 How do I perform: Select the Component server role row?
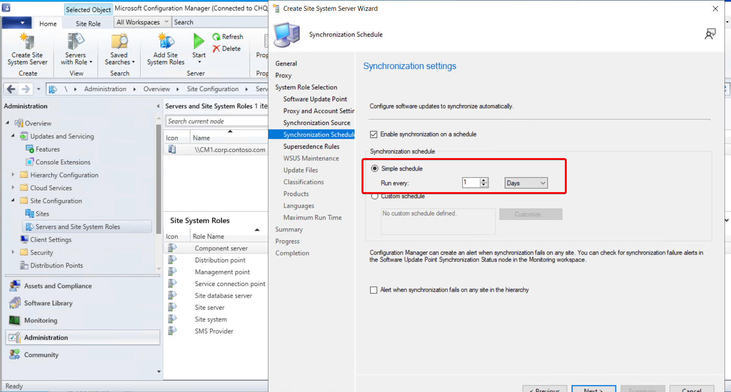tap(216, 248)
